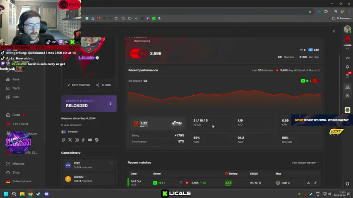
Task: Click the Score column header
Action: click(157, 174)
